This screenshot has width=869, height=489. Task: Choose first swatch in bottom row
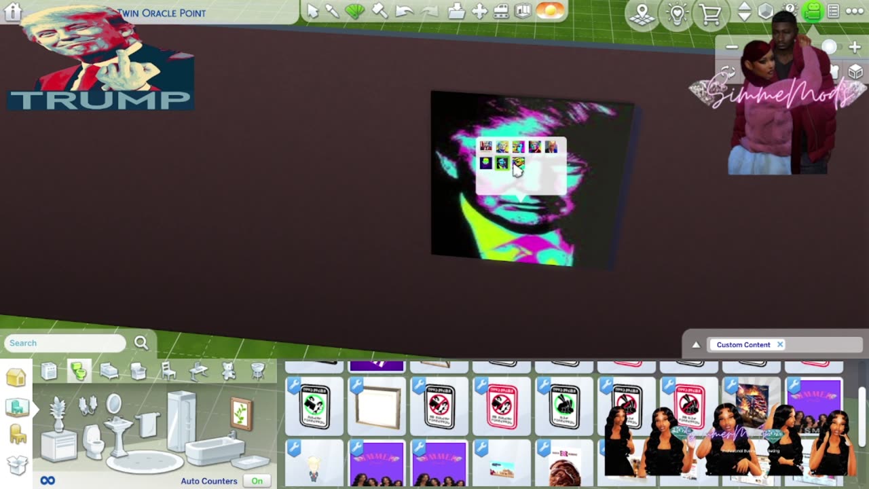(x=485, y=163)
